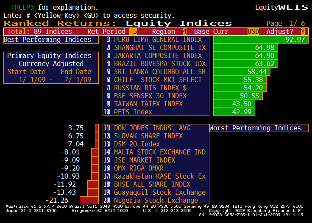Click the Worst Performing Indices header
The image size is (312, 223).
point(259,128)
